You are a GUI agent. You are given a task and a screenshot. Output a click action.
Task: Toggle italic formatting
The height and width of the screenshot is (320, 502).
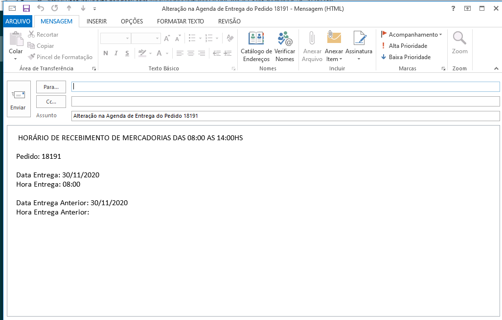click(x=116, y=53)
